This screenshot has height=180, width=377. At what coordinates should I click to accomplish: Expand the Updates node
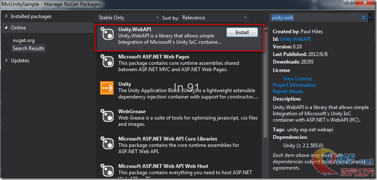click(x=6, y=61)
